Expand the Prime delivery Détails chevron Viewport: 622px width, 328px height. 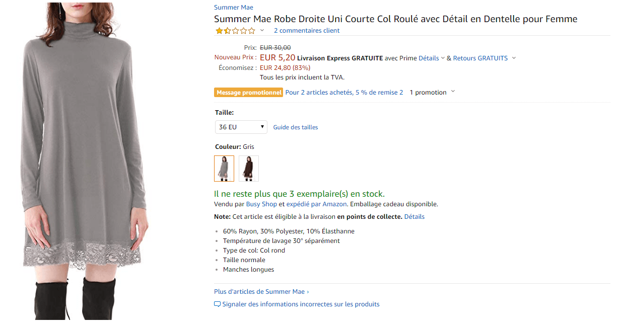pos(443,58)
